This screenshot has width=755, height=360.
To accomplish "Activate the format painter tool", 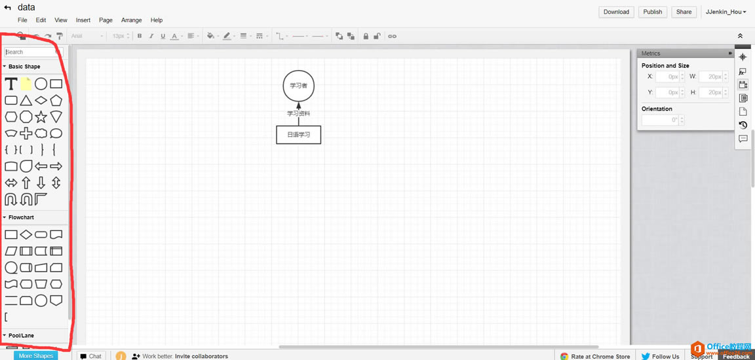I will tap(60, 36).
